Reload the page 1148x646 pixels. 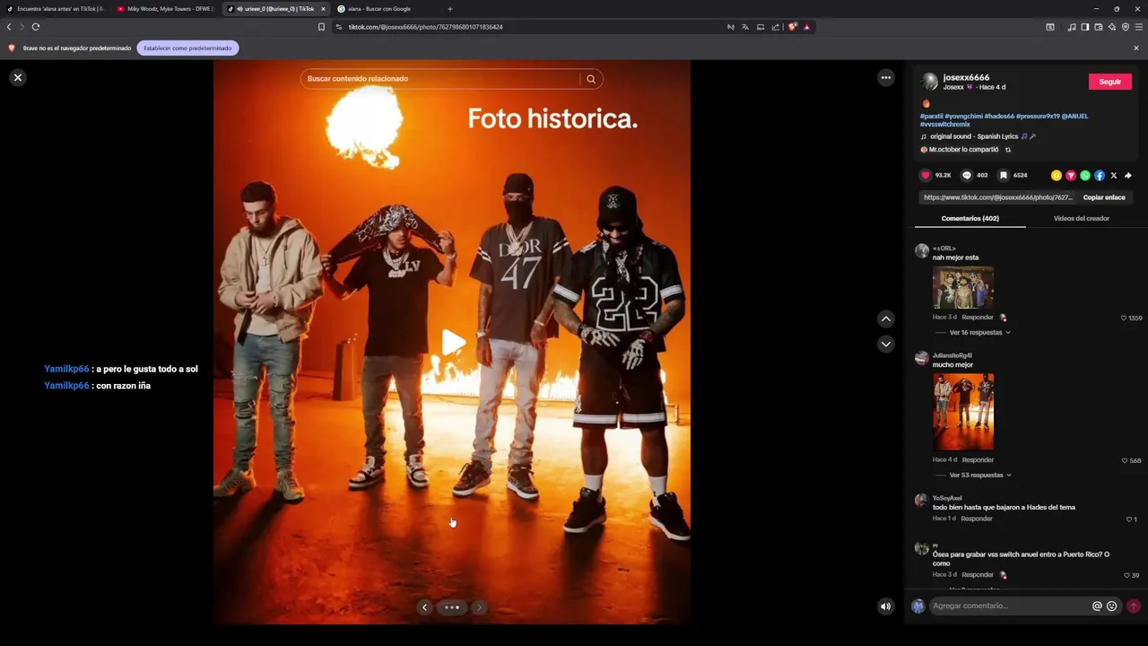(x=36, y=27)
